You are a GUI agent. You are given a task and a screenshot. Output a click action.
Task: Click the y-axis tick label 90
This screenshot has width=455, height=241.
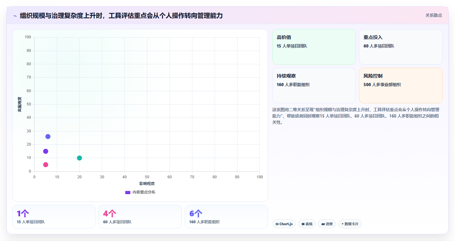coord(29,51)
